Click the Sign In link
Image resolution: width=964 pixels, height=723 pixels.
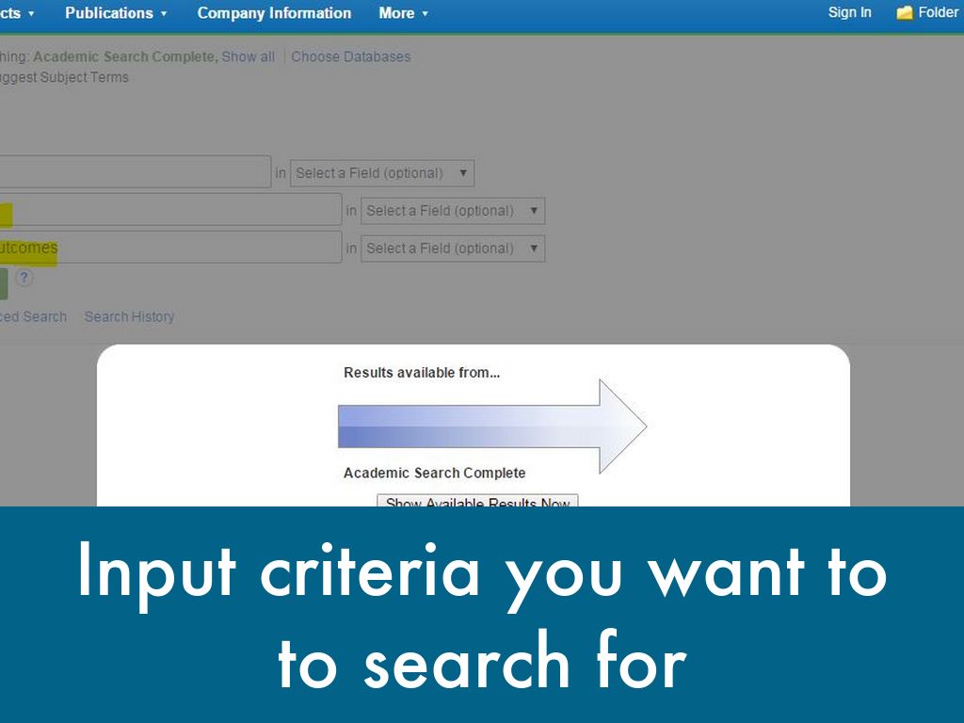(x=849, y=13)
